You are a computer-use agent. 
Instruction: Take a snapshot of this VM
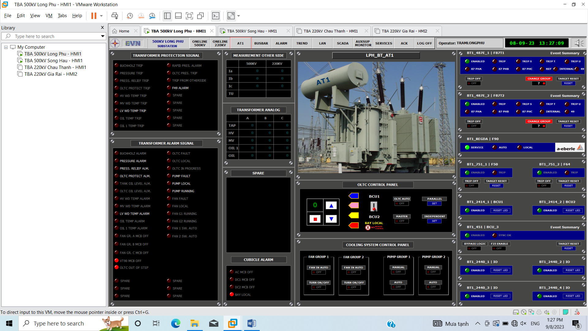tap(130, 16)
